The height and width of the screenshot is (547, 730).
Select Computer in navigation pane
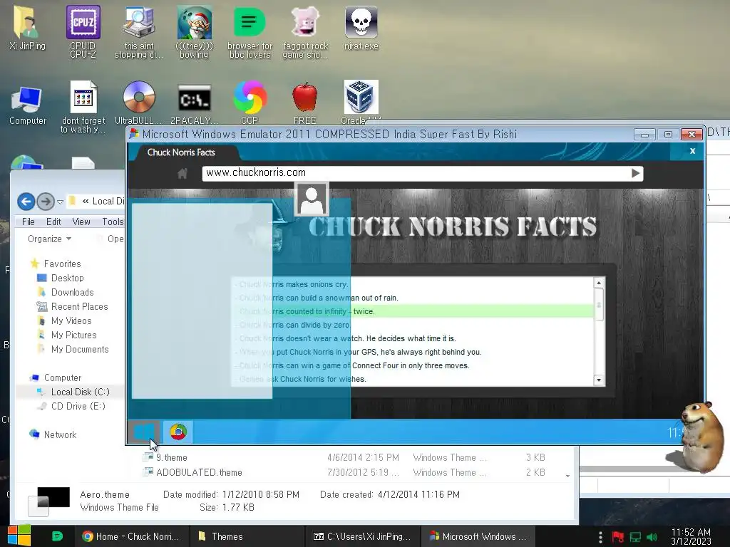point(56,377)
